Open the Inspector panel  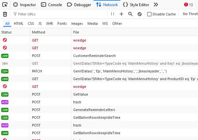(25, 5)
